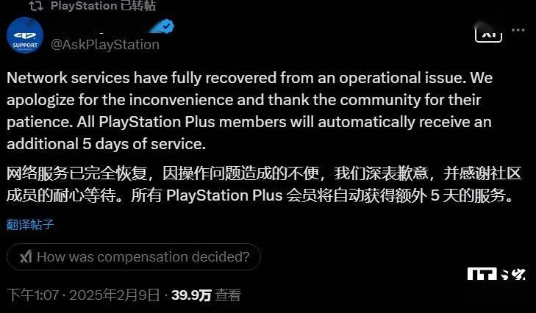Click the 2025年2月9日 post date
This screenshot has height=313, width=536.
point(114,295)
